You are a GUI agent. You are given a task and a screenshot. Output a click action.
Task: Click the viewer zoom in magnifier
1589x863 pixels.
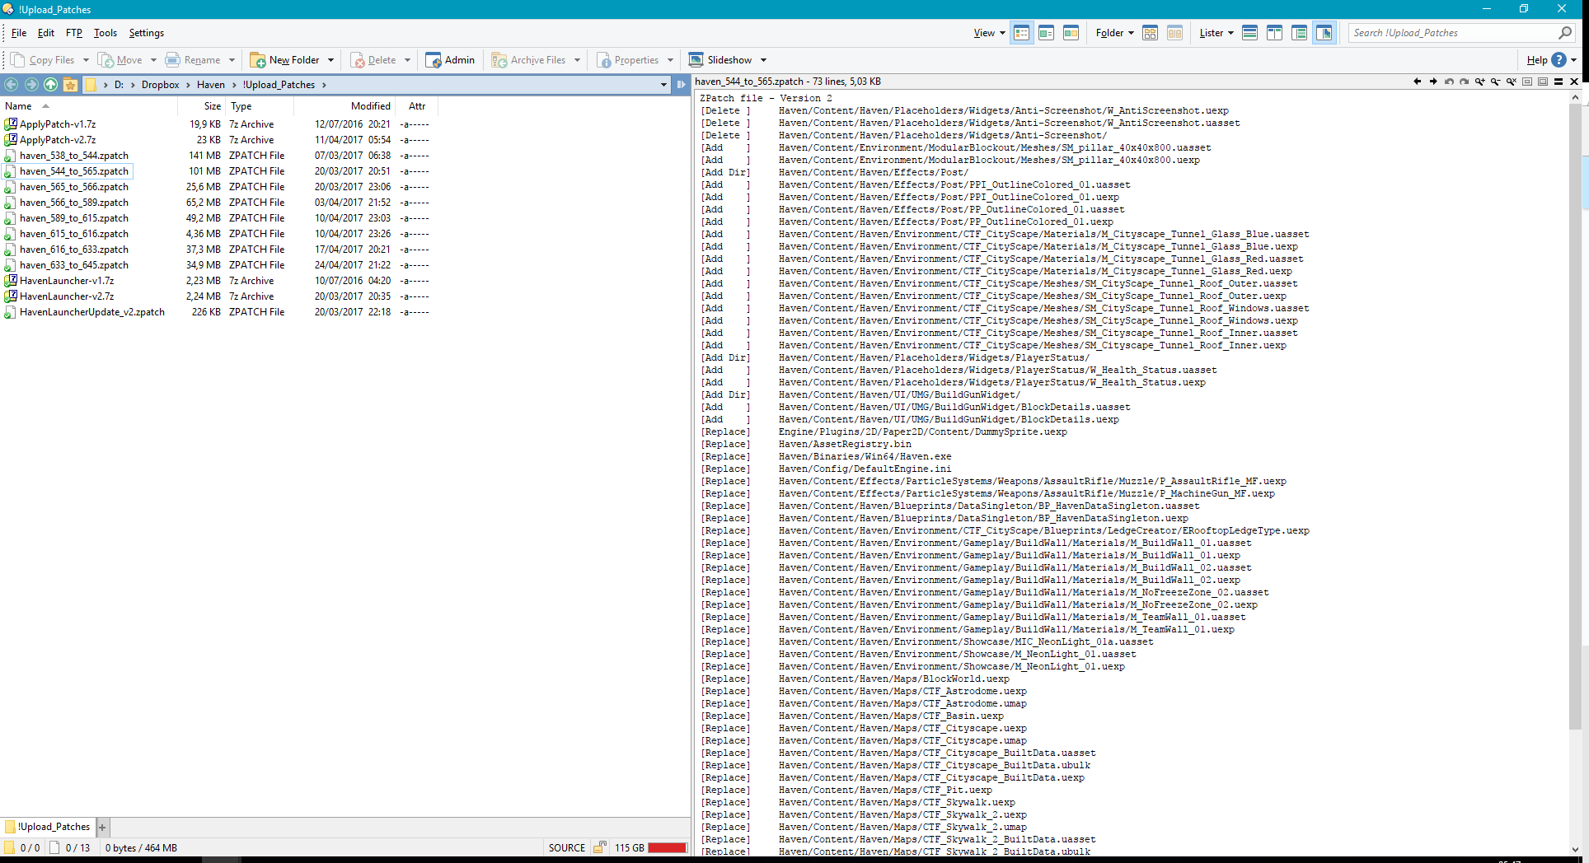click(x=1480, y=82)
